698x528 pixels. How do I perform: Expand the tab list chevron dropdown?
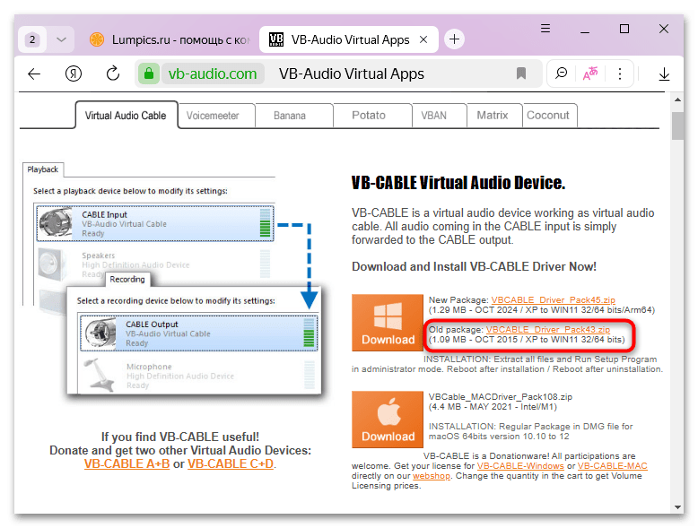(61, 39)
